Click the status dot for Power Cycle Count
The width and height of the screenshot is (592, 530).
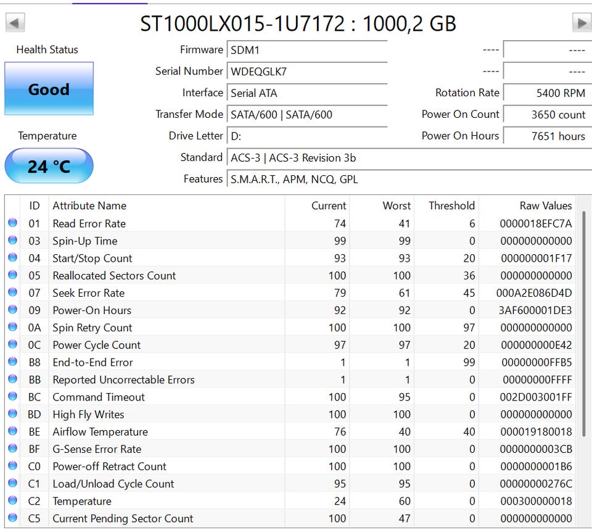[x=12, y=344]
